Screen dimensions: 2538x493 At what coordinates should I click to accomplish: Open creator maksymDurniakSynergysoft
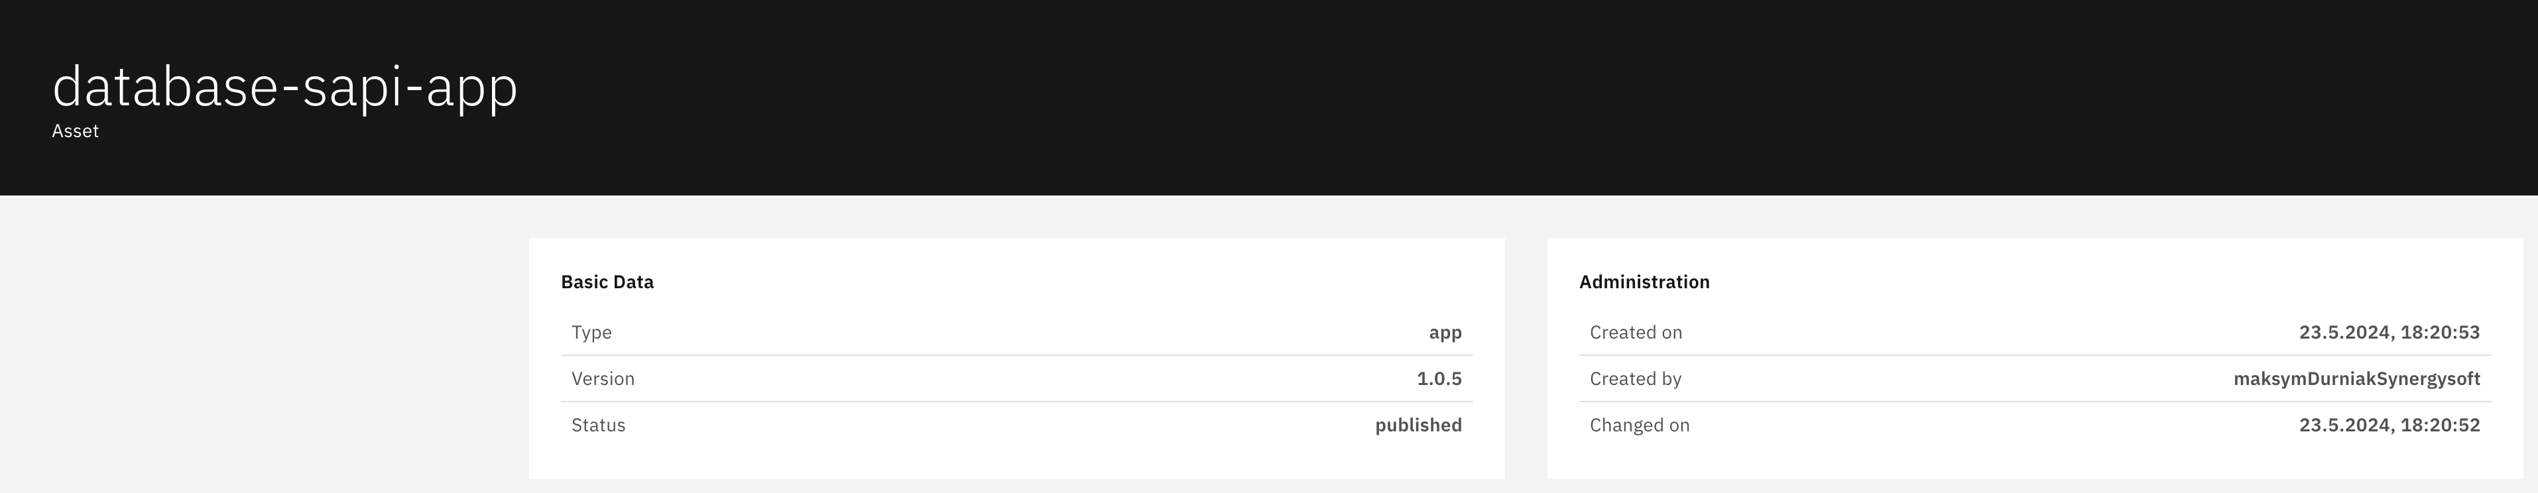[2356, 379]
